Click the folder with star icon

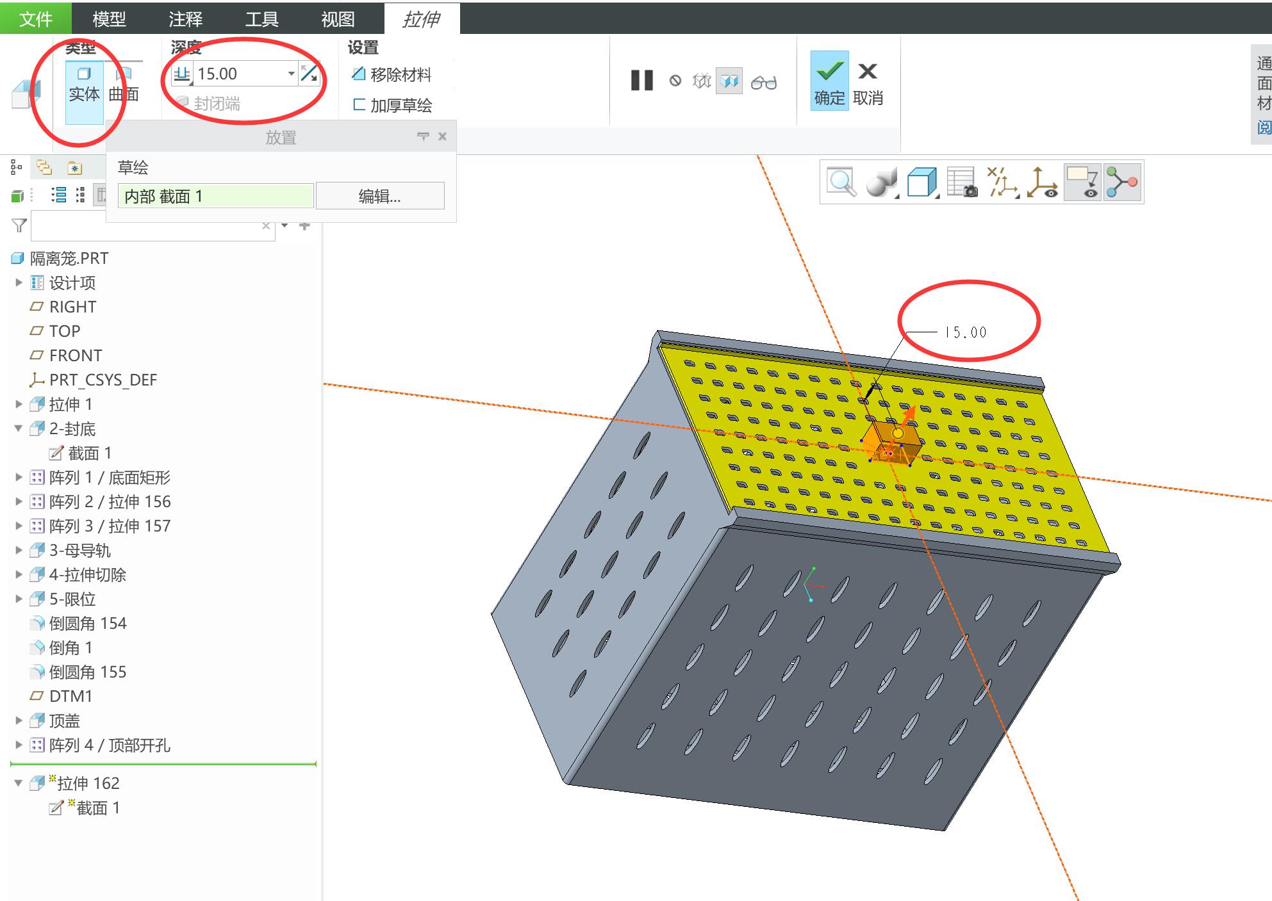[x=74, y=168]
